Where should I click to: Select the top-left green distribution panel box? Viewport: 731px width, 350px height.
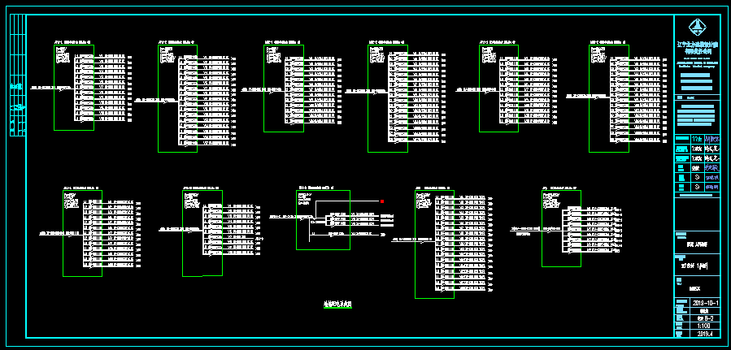pos(63,87)
